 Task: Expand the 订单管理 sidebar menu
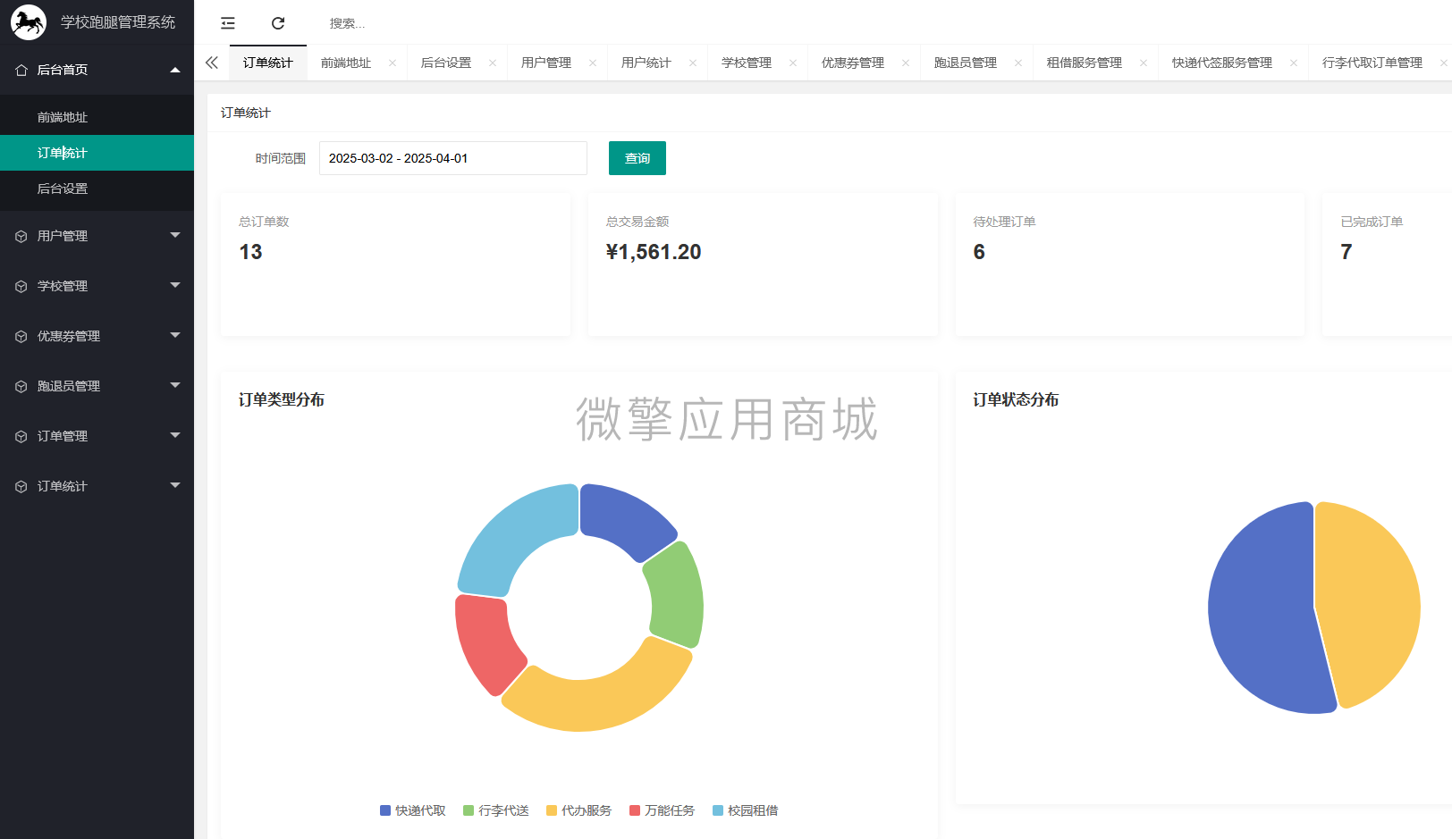pos(175,435)
